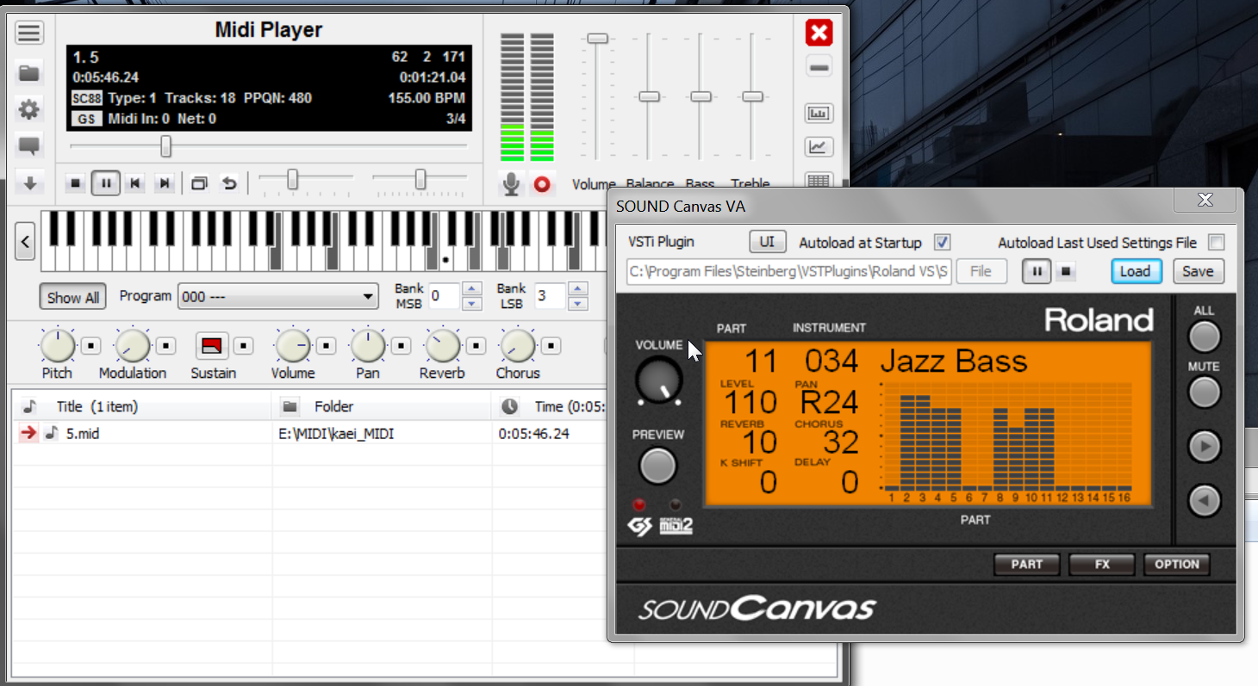Toggle the repeat loop icon

[229, 183]
